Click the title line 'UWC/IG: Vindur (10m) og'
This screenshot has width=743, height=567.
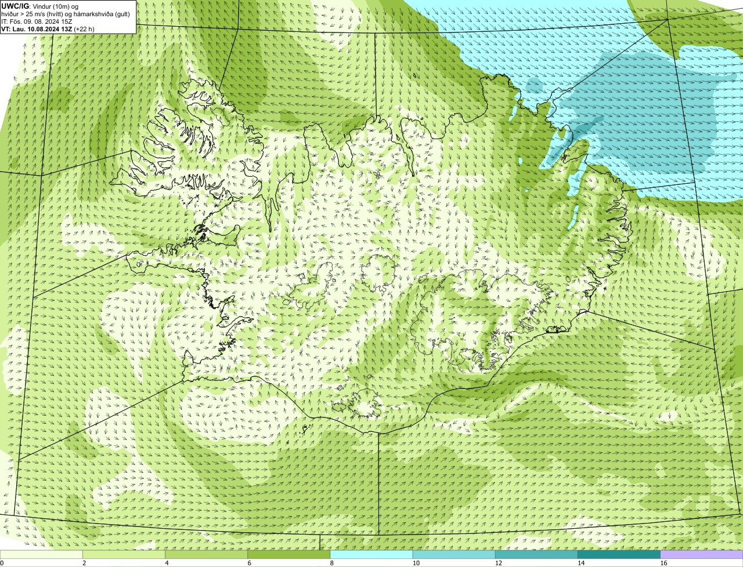click(x=40, y=6)
